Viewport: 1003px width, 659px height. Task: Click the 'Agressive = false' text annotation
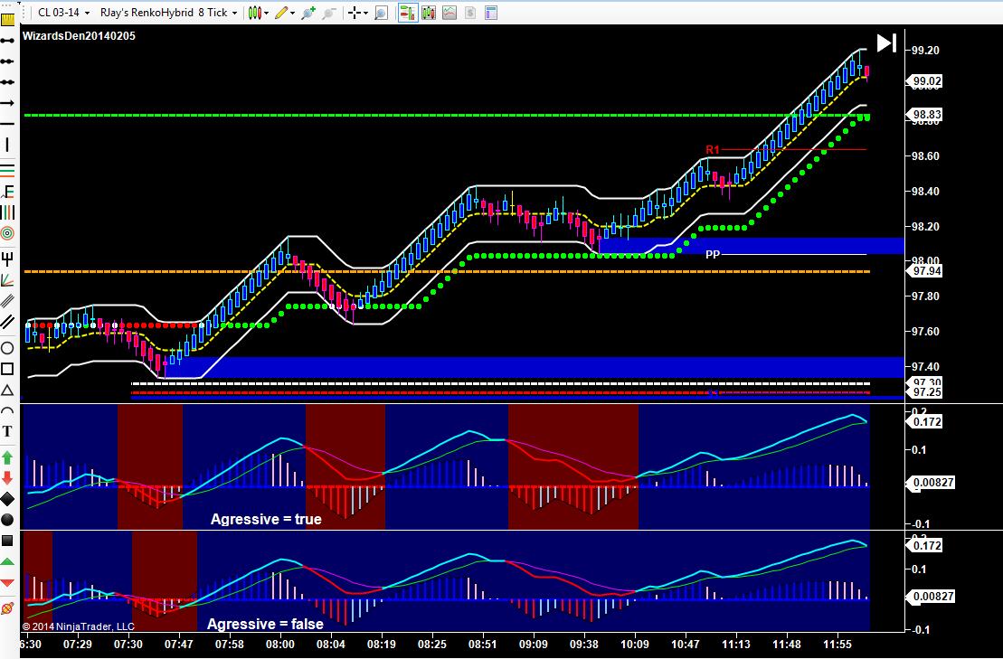[266, 624]
